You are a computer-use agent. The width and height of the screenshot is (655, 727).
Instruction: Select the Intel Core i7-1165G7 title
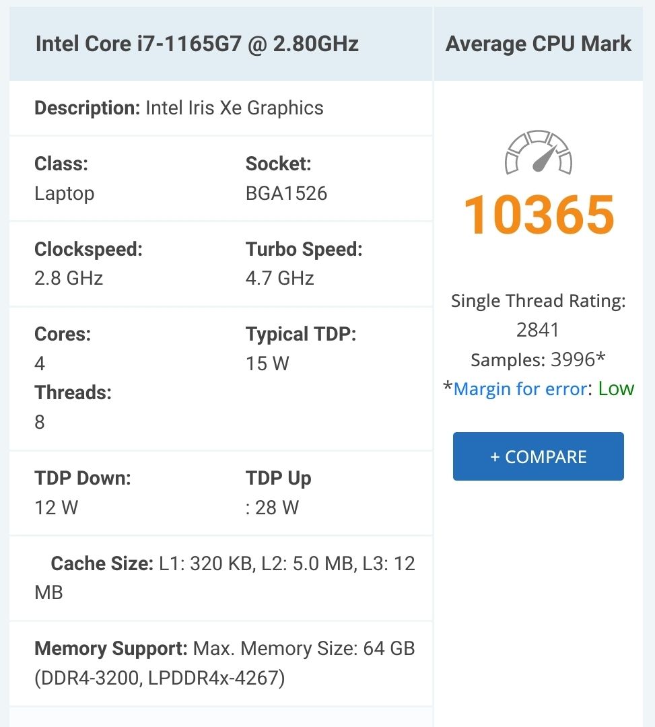197,44
